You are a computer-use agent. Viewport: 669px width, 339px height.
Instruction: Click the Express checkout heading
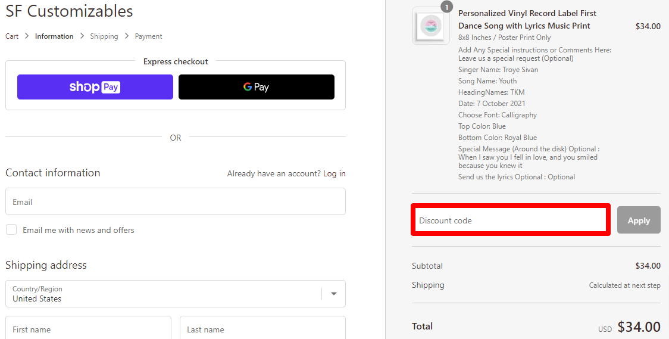[x=176, y=61]
